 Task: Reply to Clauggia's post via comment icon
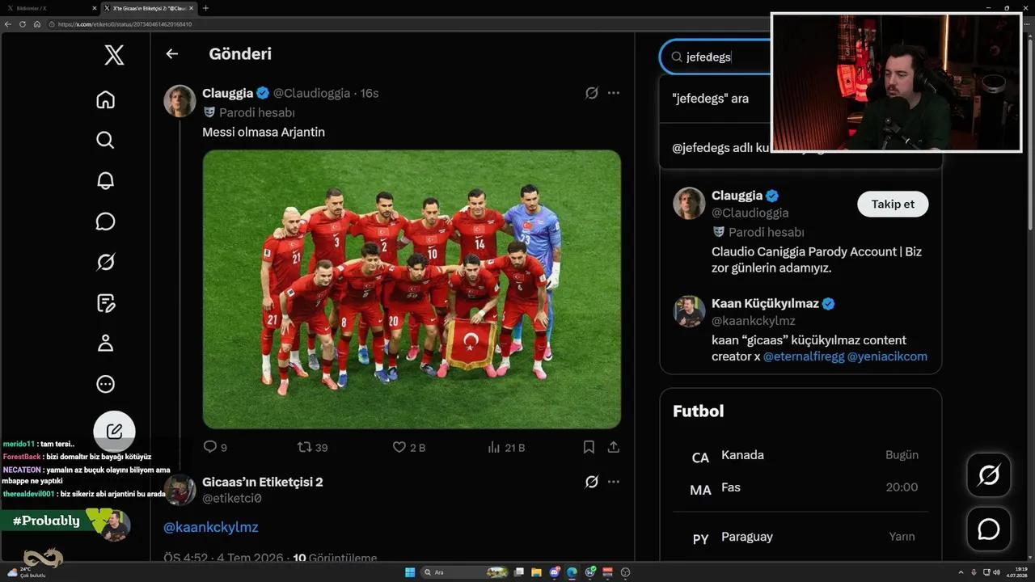click(x=210, y=447)
